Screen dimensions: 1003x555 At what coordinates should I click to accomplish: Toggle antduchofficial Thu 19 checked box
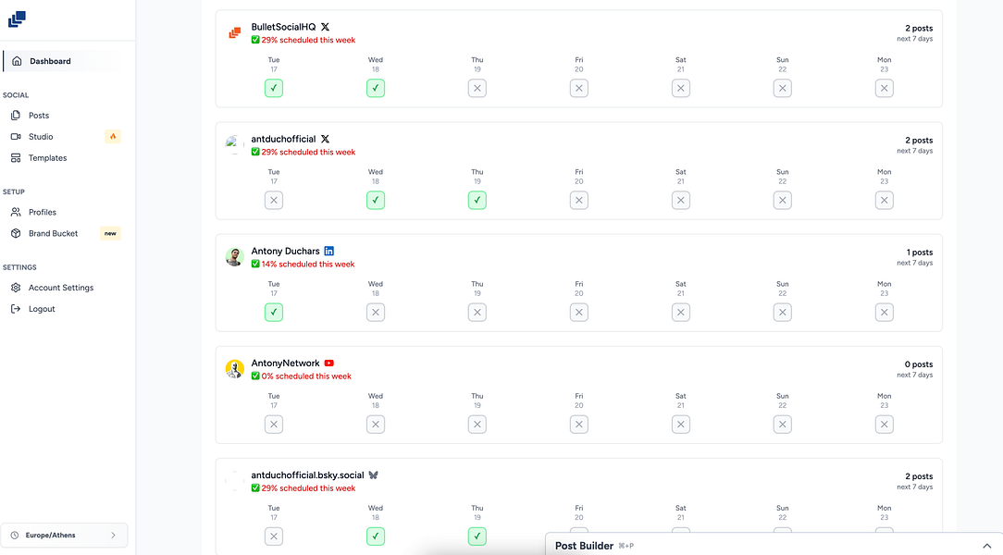[x=477, y=200]
